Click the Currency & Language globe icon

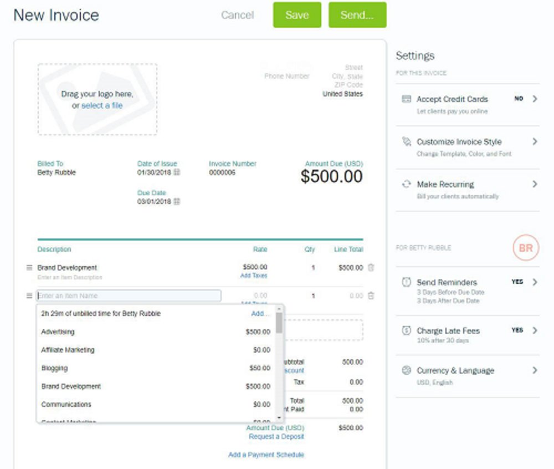[x=407, y=370]
